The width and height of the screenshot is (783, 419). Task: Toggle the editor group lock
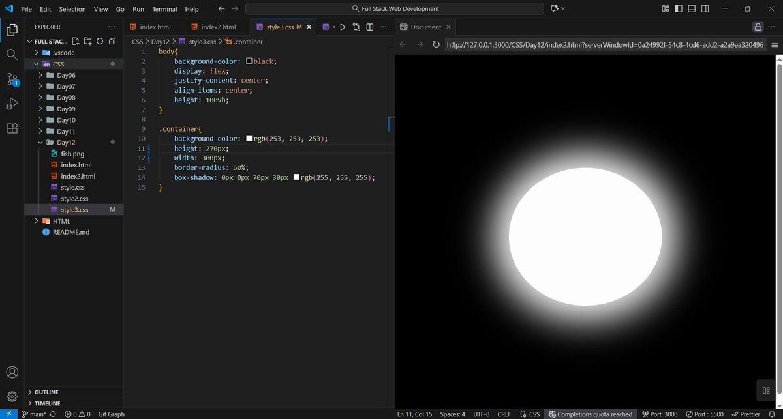pos(758,27)
